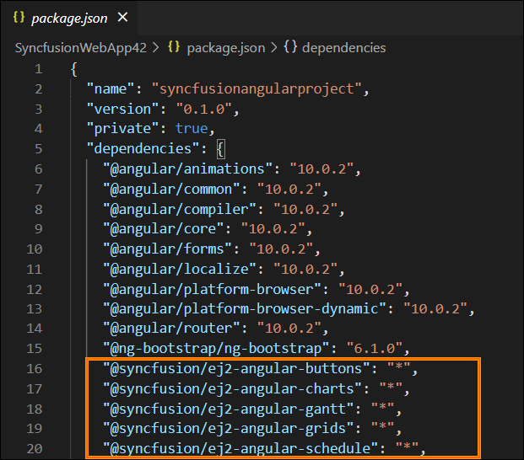Viewport: 524px width, 460px height.
Task: Select the package.json tab
Action: tap(71, 17)
